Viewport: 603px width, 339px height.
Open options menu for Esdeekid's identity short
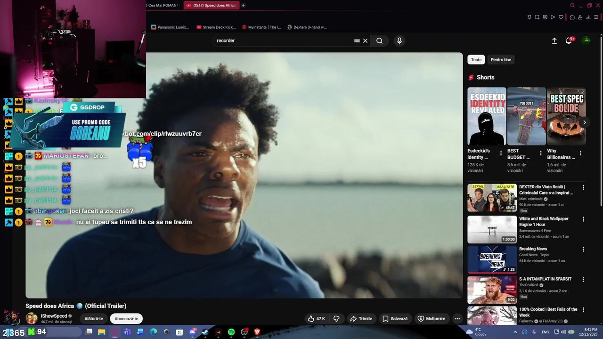pyautogui.click(x=501, y=153)
